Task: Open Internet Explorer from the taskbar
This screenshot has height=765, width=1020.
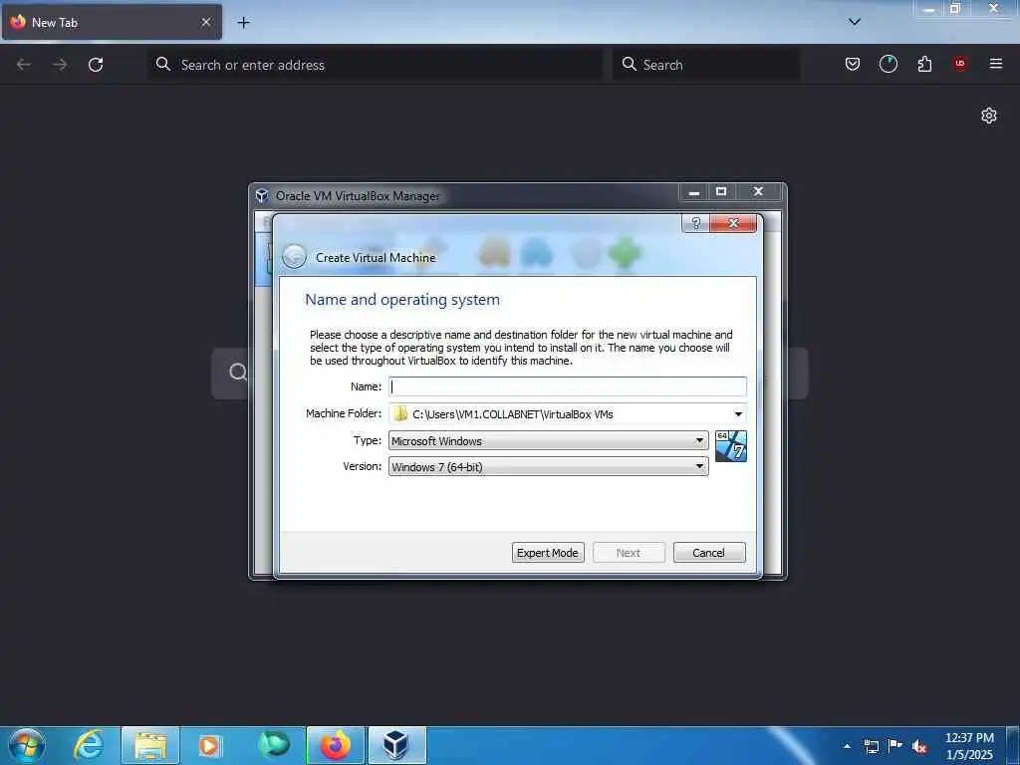Action: [x=89, y=745]
